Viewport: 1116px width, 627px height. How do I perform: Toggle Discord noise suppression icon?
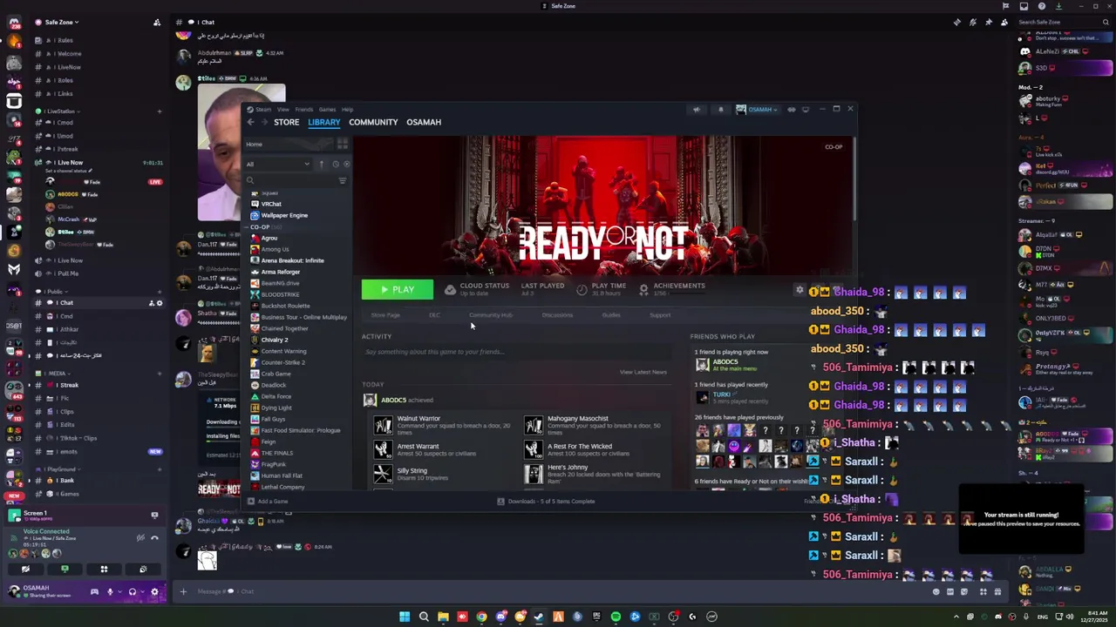pos(140,537)
